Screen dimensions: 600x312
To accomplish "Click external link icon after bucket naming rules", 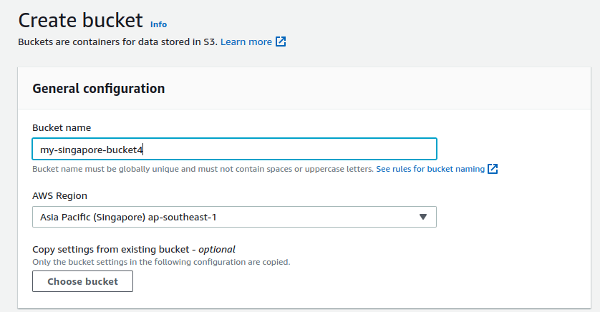I will coord(493,170).
